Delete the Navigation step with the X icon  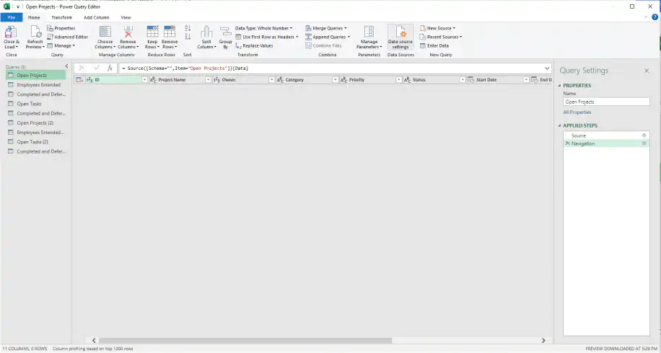[x=567, y=143]
